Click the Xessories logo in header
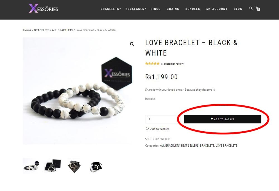The width and height of the screenshot is (279, 191). click(x=43, y=9)
